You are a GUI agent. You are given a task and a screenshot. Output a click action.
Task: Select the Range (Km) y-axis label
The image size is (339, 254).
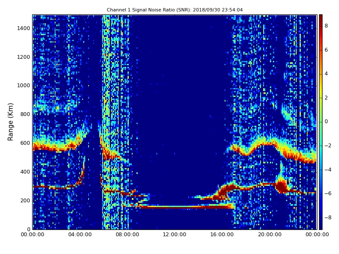10,122
